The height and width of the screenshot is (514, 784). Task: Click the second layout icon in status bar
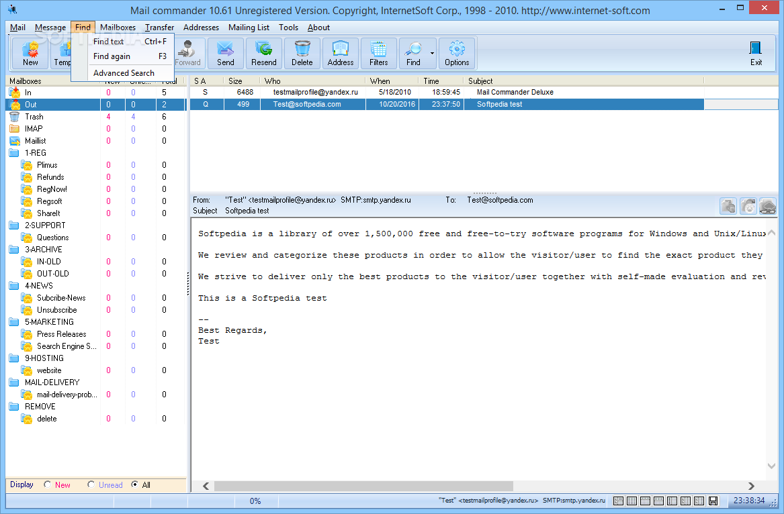[x=632, y=501]
